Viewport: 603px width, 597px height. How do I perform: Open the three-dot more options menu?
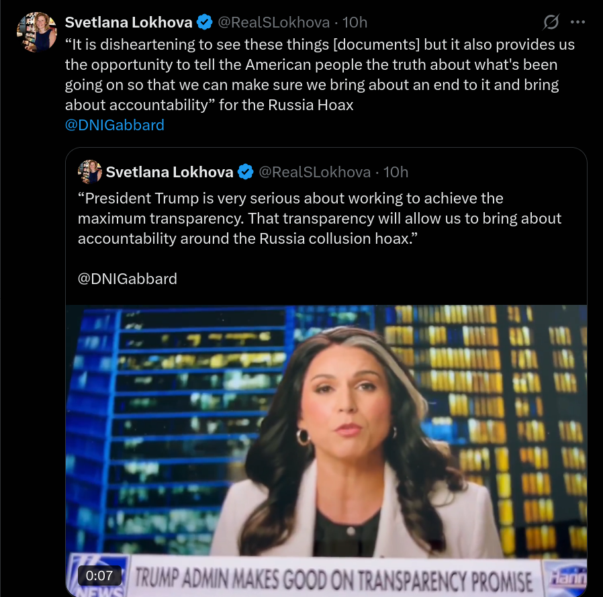(577, 22)
